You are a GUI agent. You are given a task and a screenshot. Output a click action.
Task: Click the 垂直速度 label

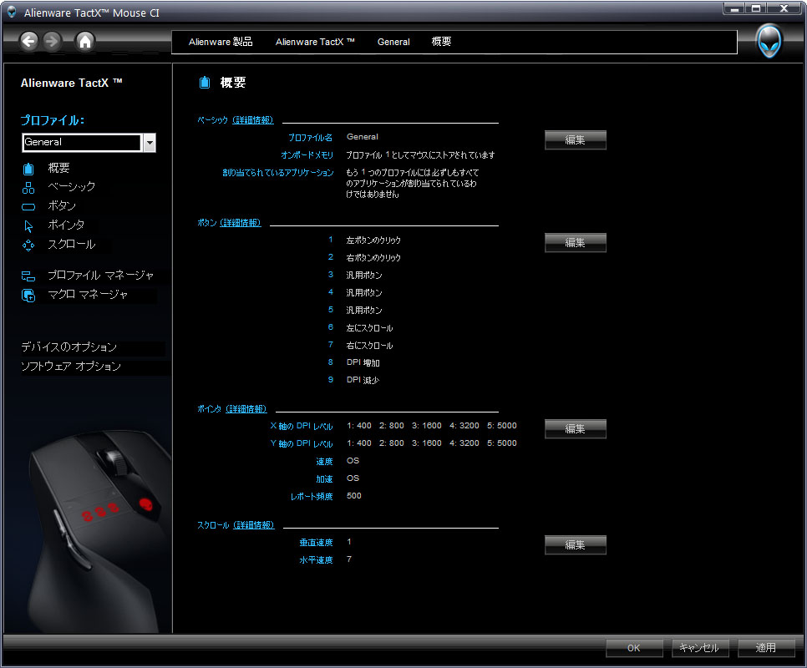(316, 543)
